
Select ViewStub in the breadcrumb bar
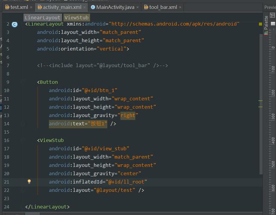(x=76, y=17)
